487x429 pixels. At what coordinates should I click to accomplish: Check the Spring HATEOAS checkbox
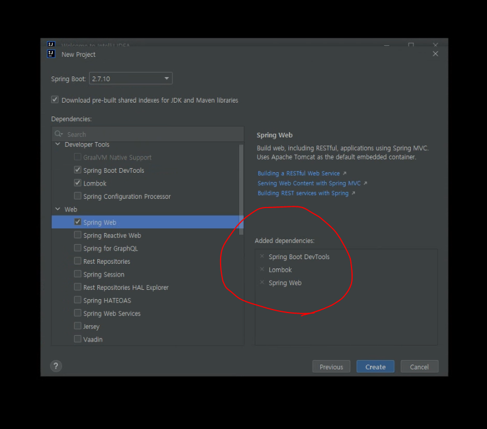point(78,300)
